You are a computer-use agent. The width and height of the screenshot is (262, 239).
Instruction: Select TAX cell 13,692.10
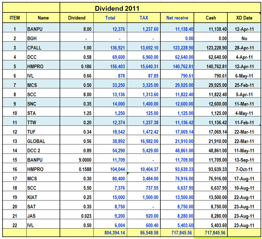(144, 46)
